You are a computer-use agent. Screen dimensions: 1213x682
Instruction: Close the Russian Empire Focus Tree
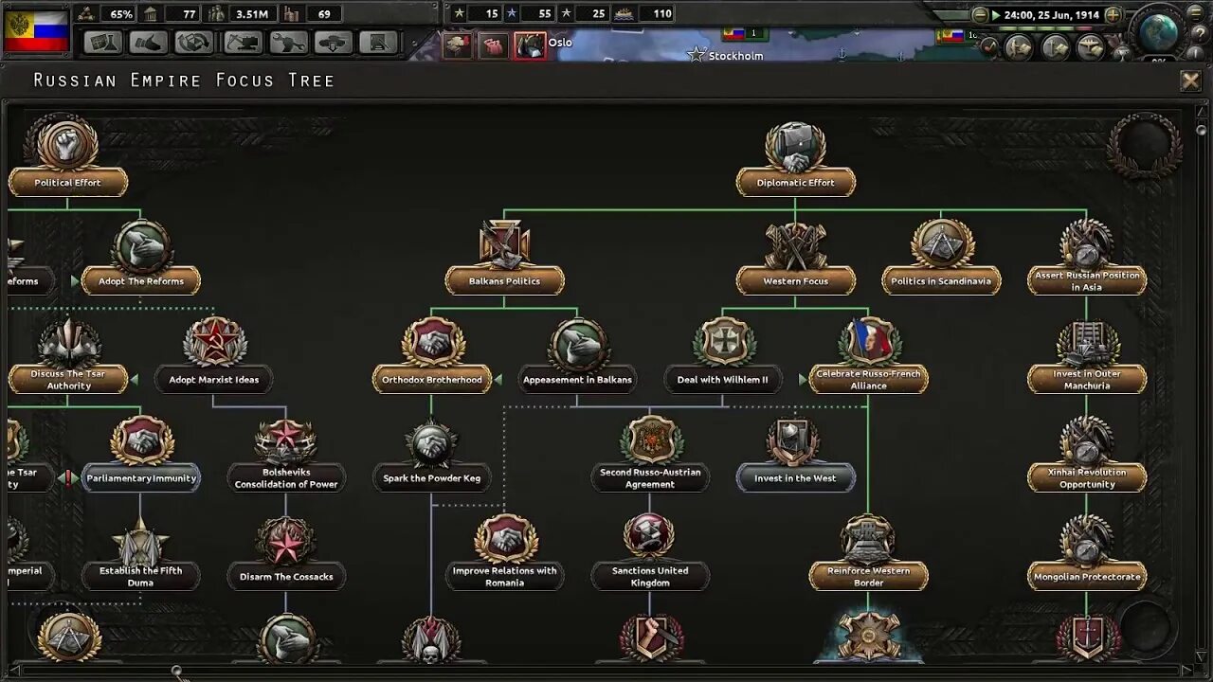click(x=1191, y=81)
